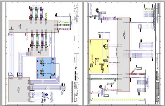Select the PANEL_PC block
Image resolution: width=165 pixels, height=106 pixels.
click(x=19, y=90)
